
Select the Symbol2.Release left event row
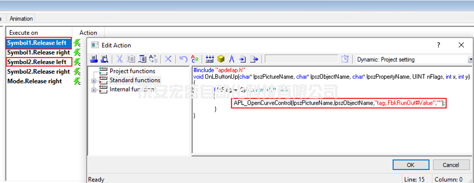(37, 62)
